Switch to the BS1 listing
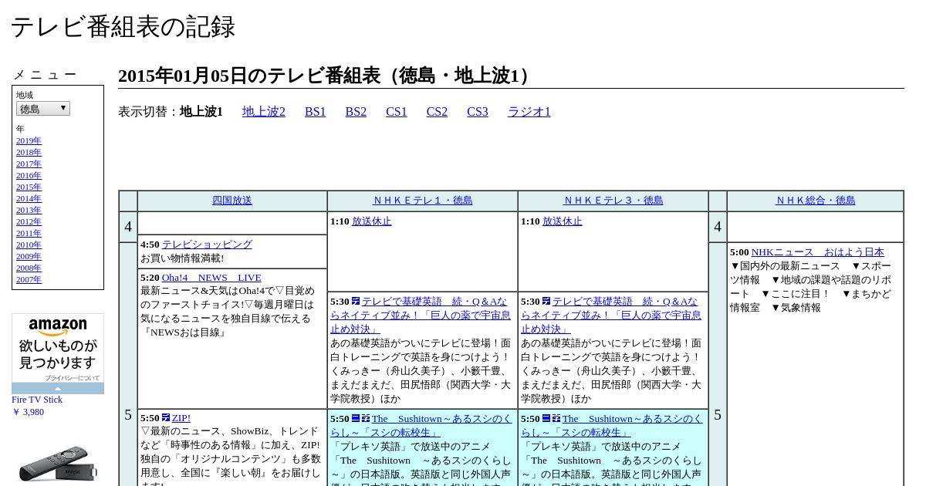Viewport: 926px width, 486px height. (x=316, y=112)
